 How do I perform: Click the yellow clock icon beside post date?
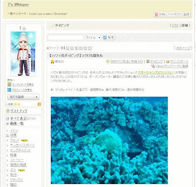coord(107,61)
